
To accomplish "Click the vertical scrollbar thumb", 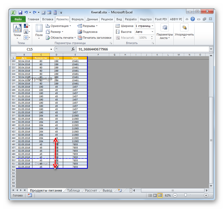I will point(211,140).
